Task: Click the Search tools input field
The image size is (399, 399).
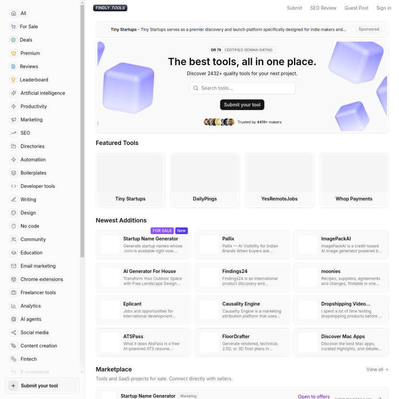Action: tap(242, 88)
